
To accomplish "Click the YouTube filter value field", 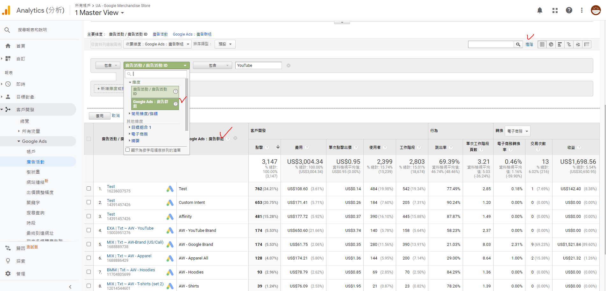I will [x=259, y=66].
